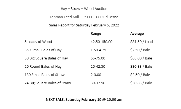Select the 130 Small Bales of Straw label

pos(45,75)
